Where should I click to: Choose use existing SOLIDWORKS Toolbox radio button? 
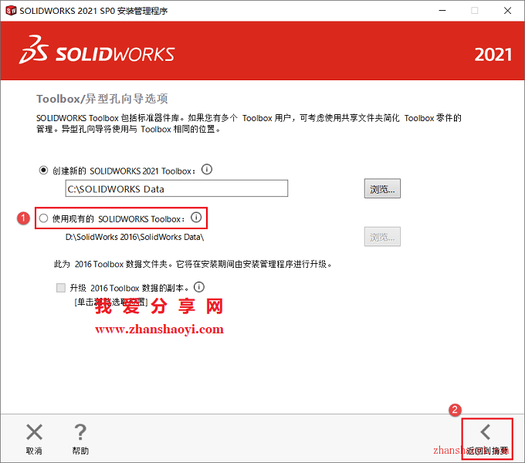click(x=43, y=218)
